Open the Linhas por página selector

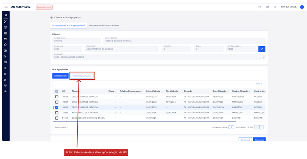(x=231, y=127)
